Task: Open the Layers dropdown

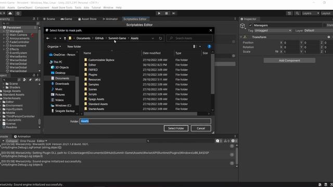Action: [x=311, y=14]
